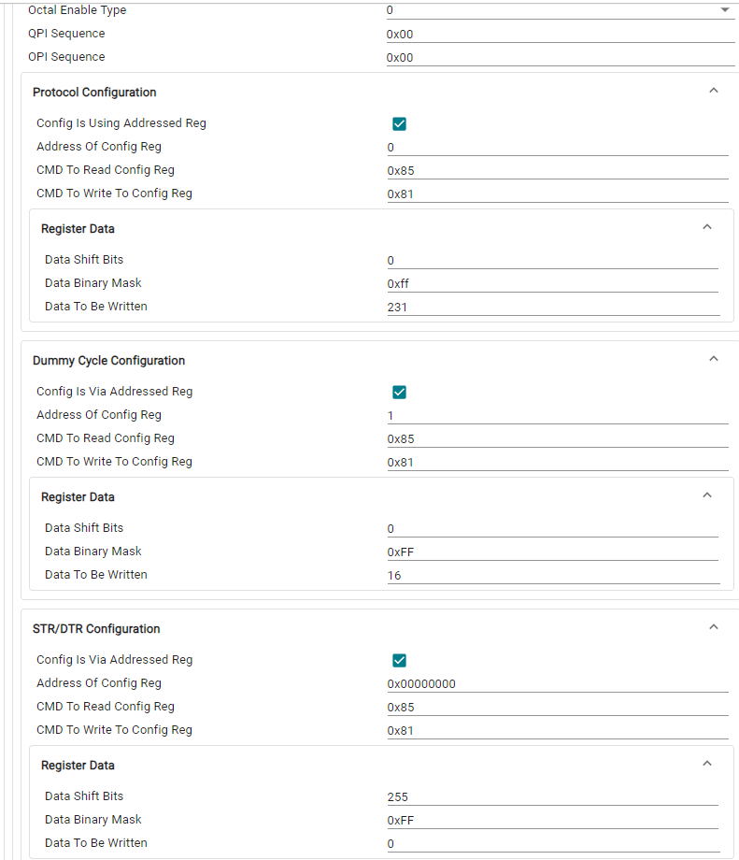Edit STR/DTR CMD To Write To Config Reg
Image resolution: width=739 pixels, height=860 pixels.
[x=558, y=731]
